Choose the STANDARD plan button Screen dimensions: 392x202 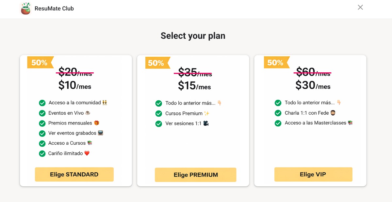pos(74,174)
